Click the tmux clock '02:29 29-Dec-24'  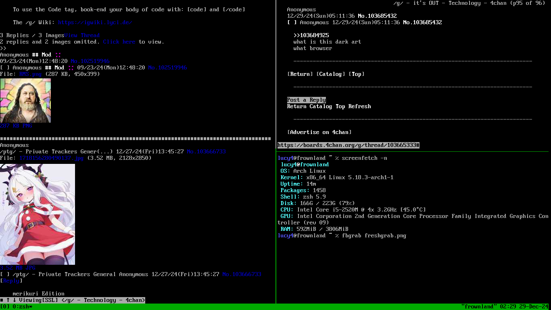(524, 306)
